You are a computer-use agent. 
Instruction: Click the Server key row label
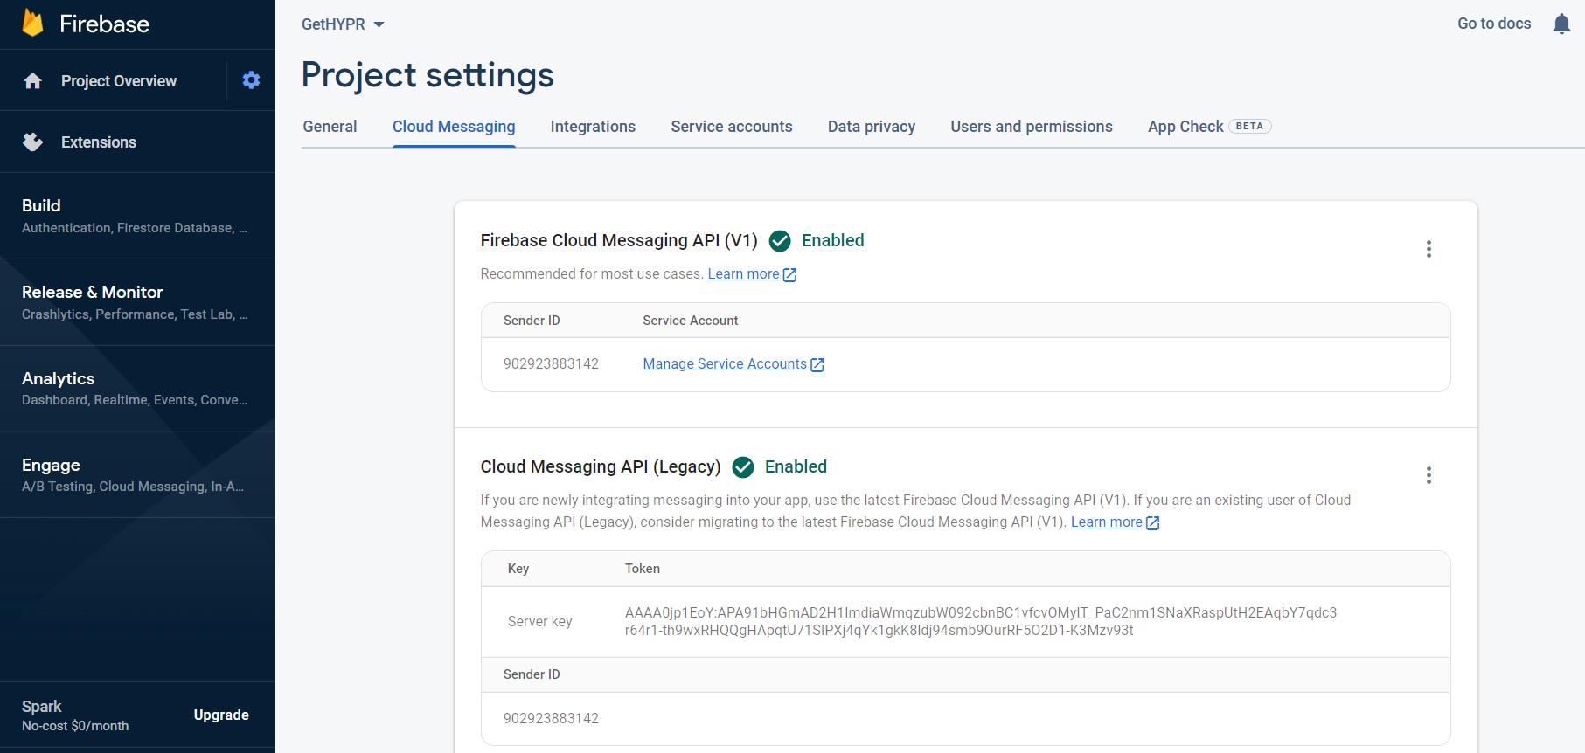[539, 622]
